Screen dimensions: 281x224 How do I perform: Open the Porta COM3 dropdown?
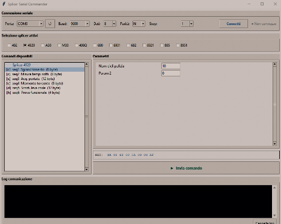tap(41, 24)
